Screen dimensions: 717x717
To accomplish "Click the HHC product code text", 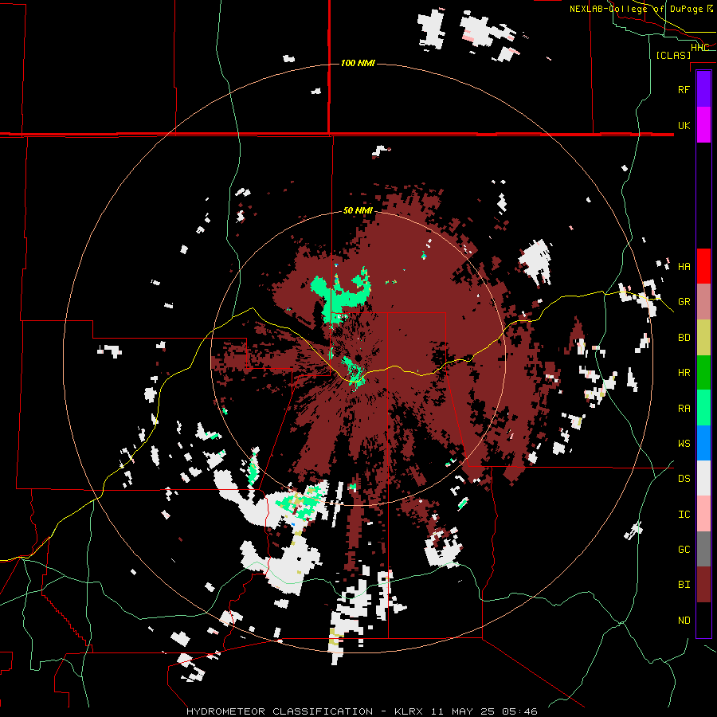I will (x=699, y=48).
